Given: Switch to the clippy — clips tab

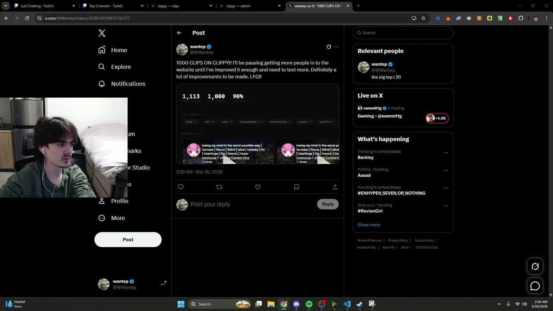Looking at the screenshot, I should pos(181,6).
